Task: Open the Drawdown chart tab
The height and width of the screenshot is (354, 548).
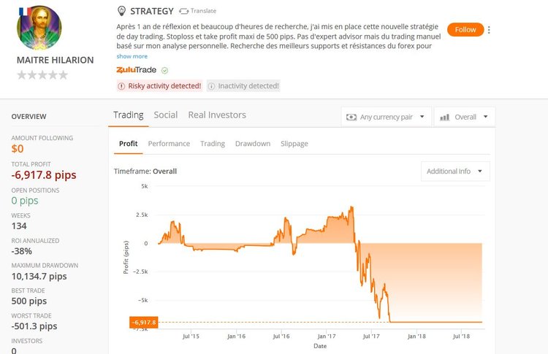Action: [253, 144]
